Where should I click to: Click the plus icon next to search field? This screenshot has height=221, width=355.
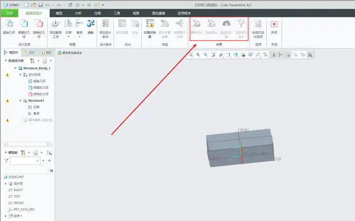[x=50, y=161]
